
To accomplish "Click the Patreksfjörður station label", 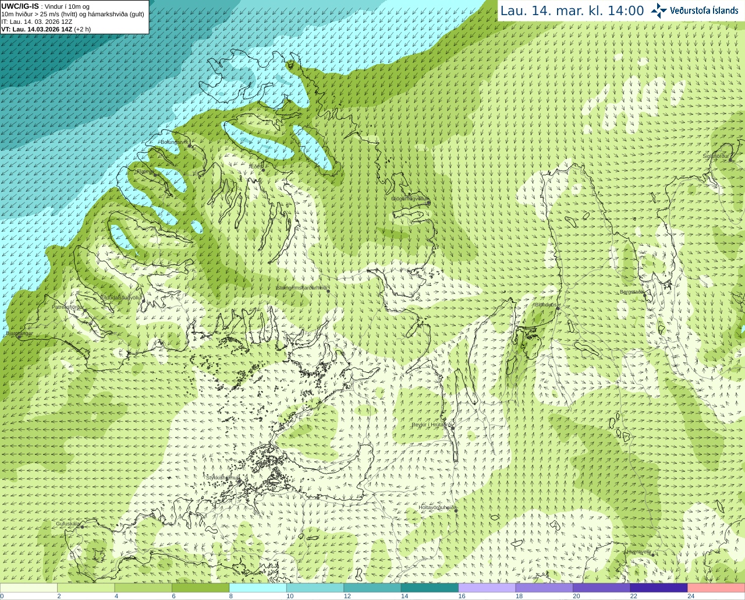I will point(68,306).
